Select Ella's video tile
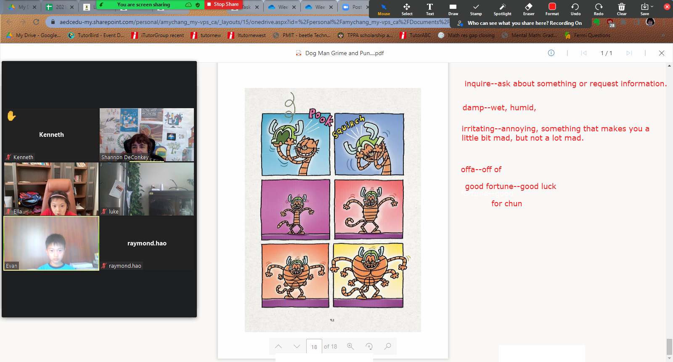The width and height of the screenshot is (673, 362). pyautogui.click(x=51, y=189)
